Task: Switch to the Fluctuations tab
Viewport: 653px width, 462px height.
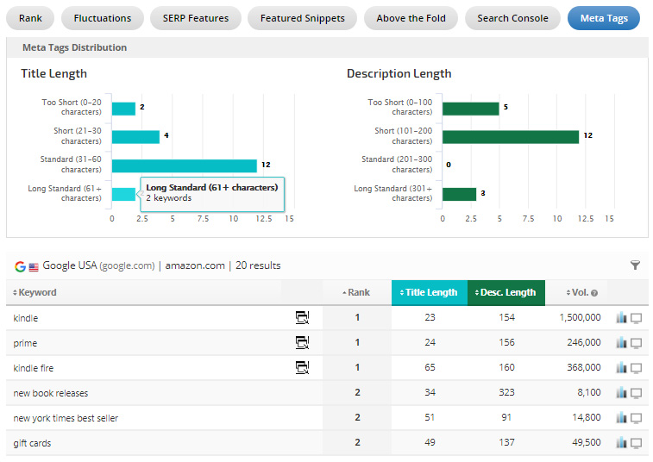Action: click(x=103, y=18)
